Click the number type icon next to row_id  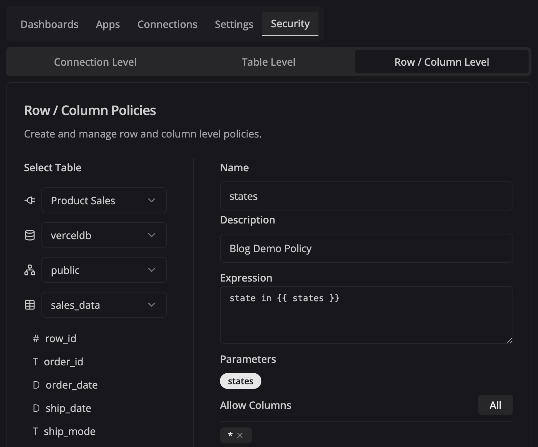(x=36, y=339)
